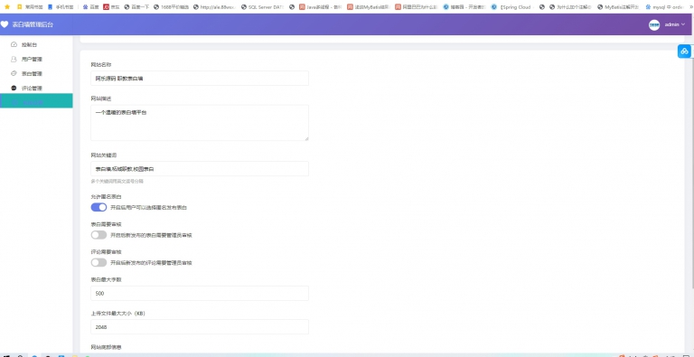Open the SQL Server DATE bookmark link
This screenshot has height=357, width=694.
point(262,7)
